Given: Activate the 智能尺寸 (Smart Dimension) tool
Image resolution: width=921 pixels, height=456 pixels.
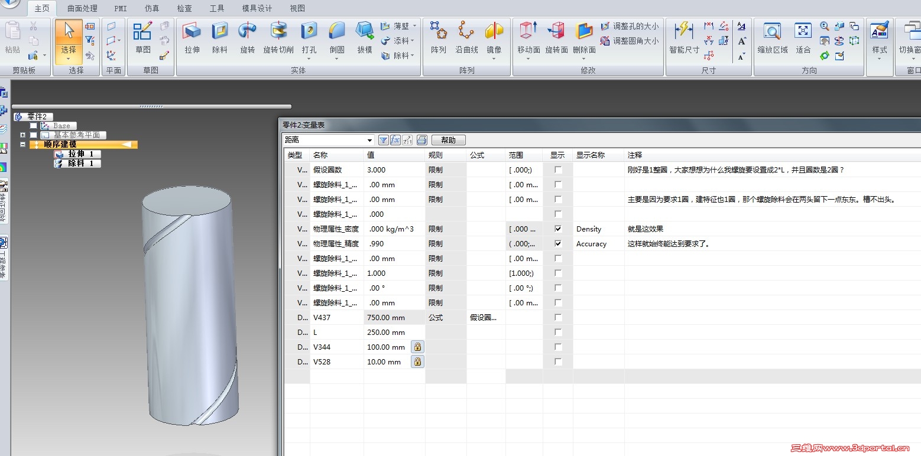Looking at the screenshot, I should tap(684, 38).
